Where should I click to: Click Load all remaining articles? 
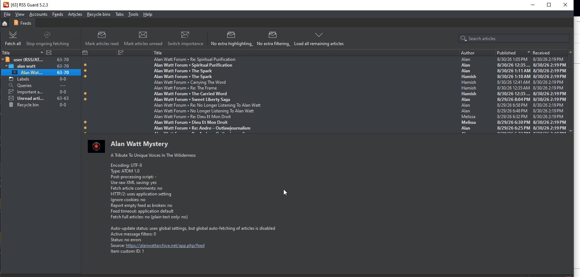pos(319,38)
